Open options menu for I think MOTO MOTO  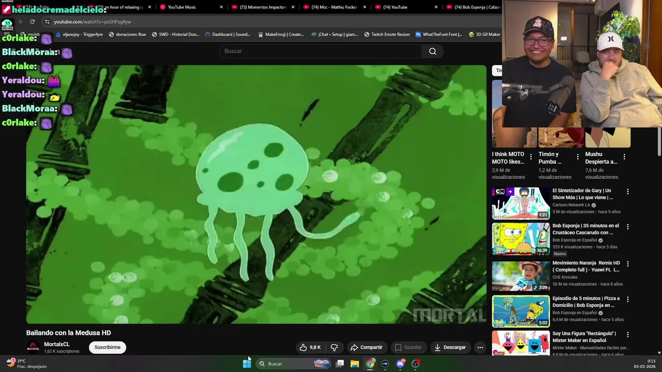click(531, 157)
